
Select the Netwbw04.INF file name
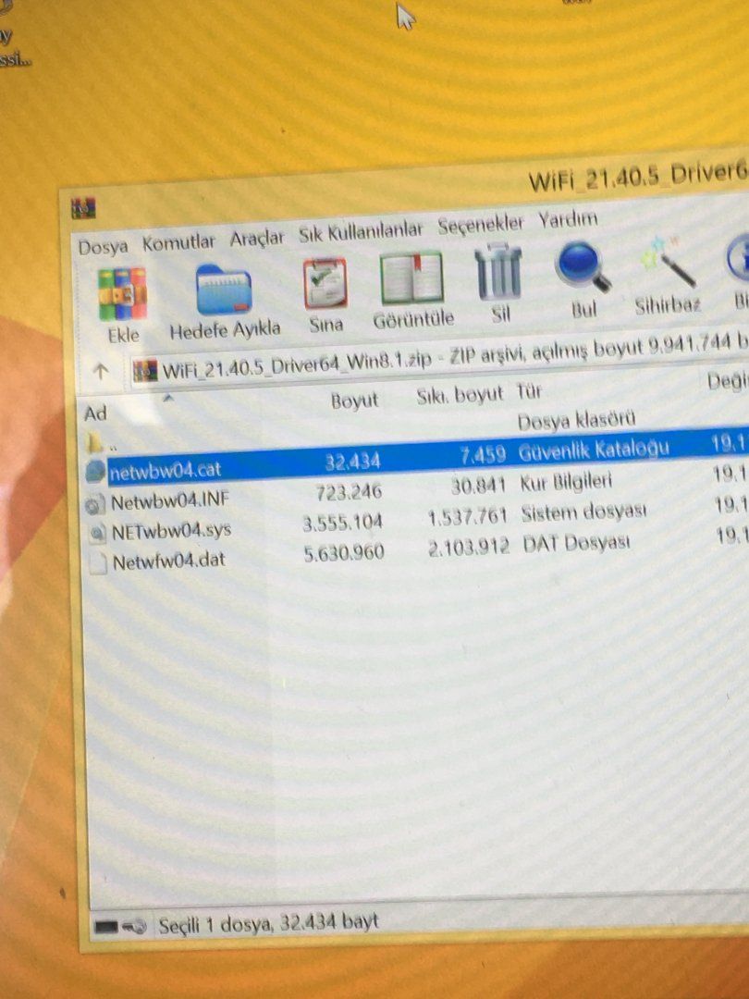click(170, 501)
